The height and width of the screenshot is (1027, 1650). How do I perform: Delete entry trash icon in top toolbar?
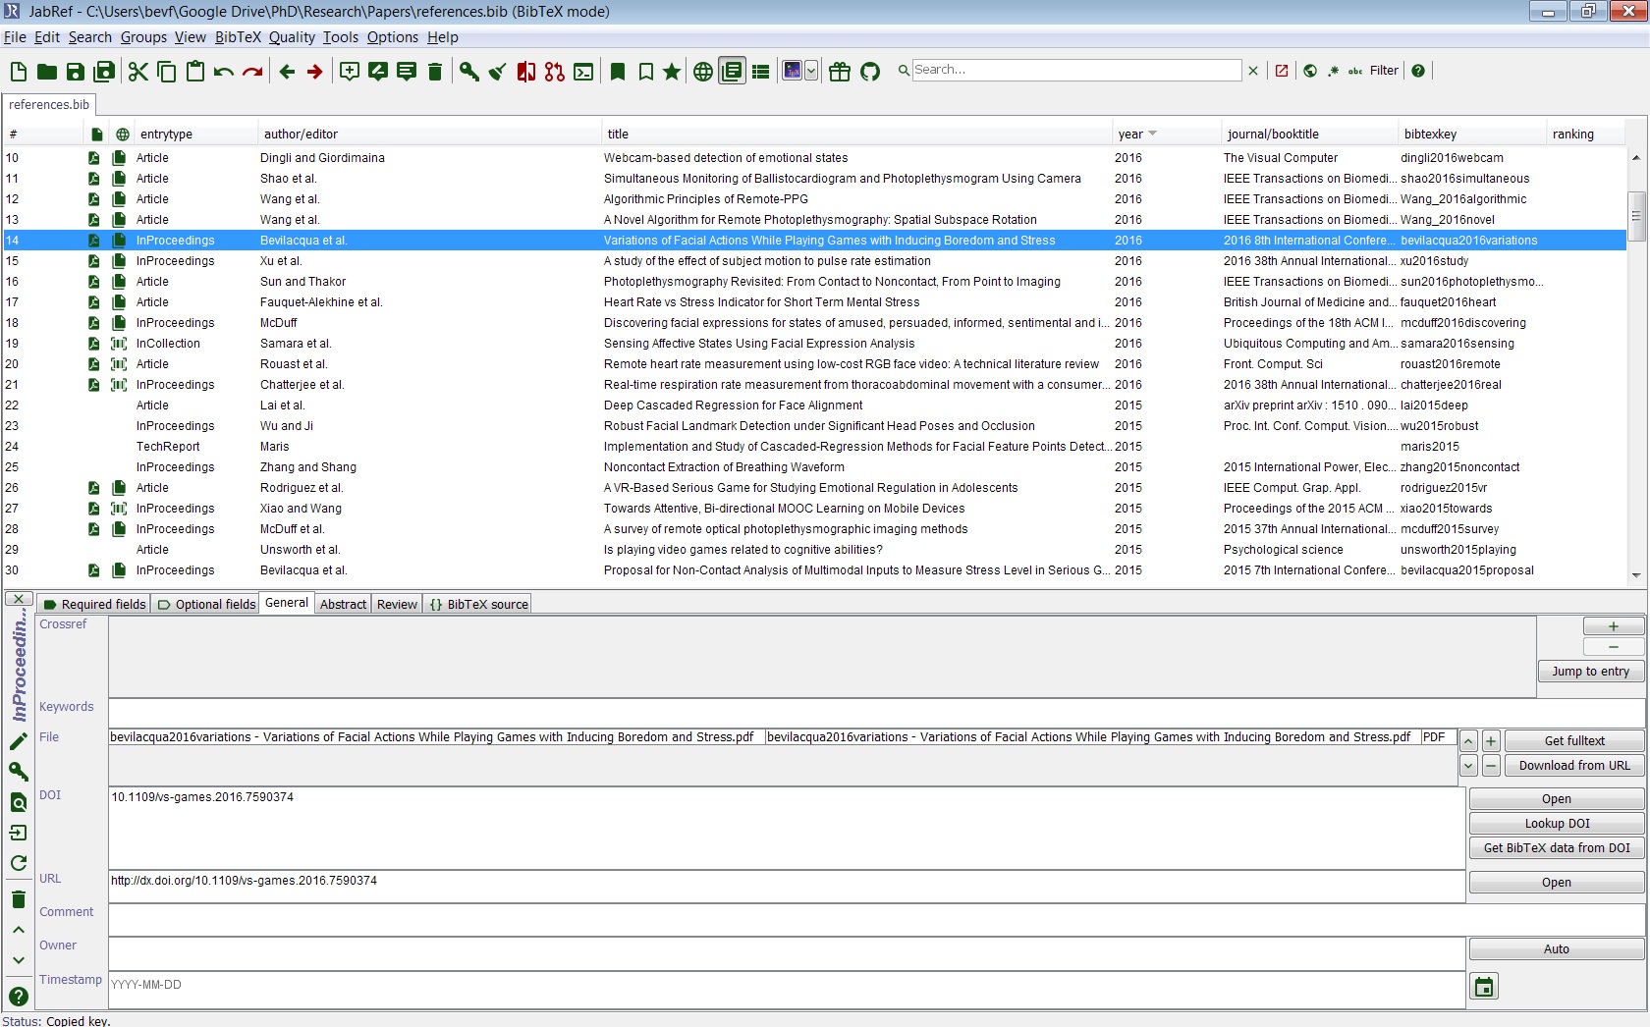tap(435, 72)
